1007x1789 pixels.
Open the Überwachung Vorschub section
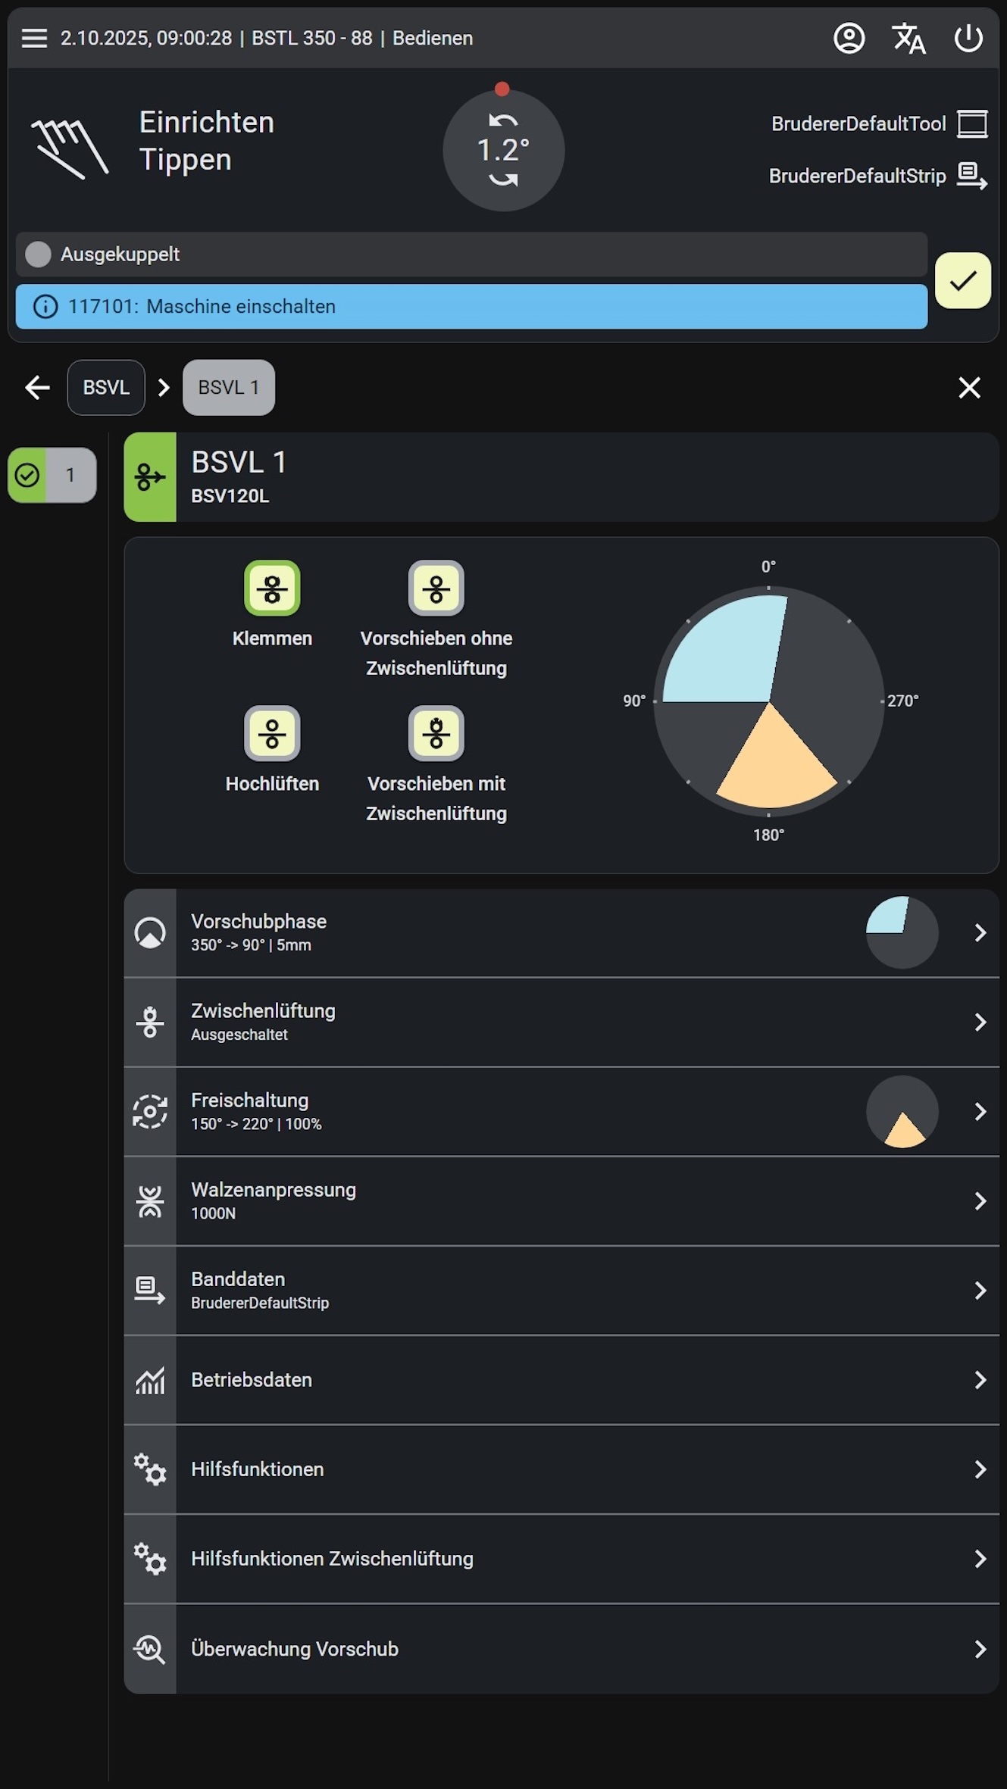coord(561,1649)
